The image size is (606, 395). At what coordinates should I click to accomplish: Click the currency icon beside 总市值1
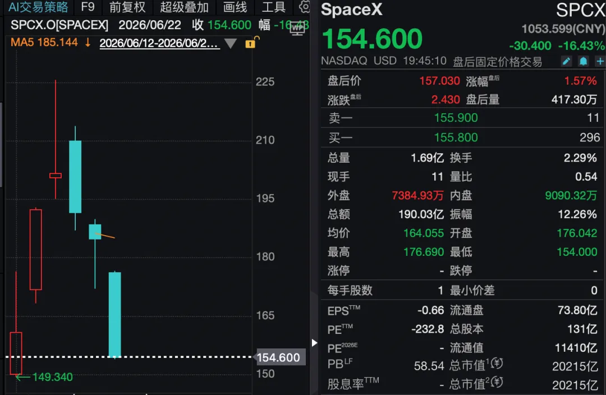(x=497, y=364)
